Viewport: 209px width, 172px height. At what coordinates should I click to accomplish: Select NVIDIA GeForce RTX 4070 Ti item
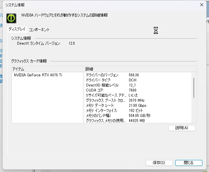[x=38, y=75]
